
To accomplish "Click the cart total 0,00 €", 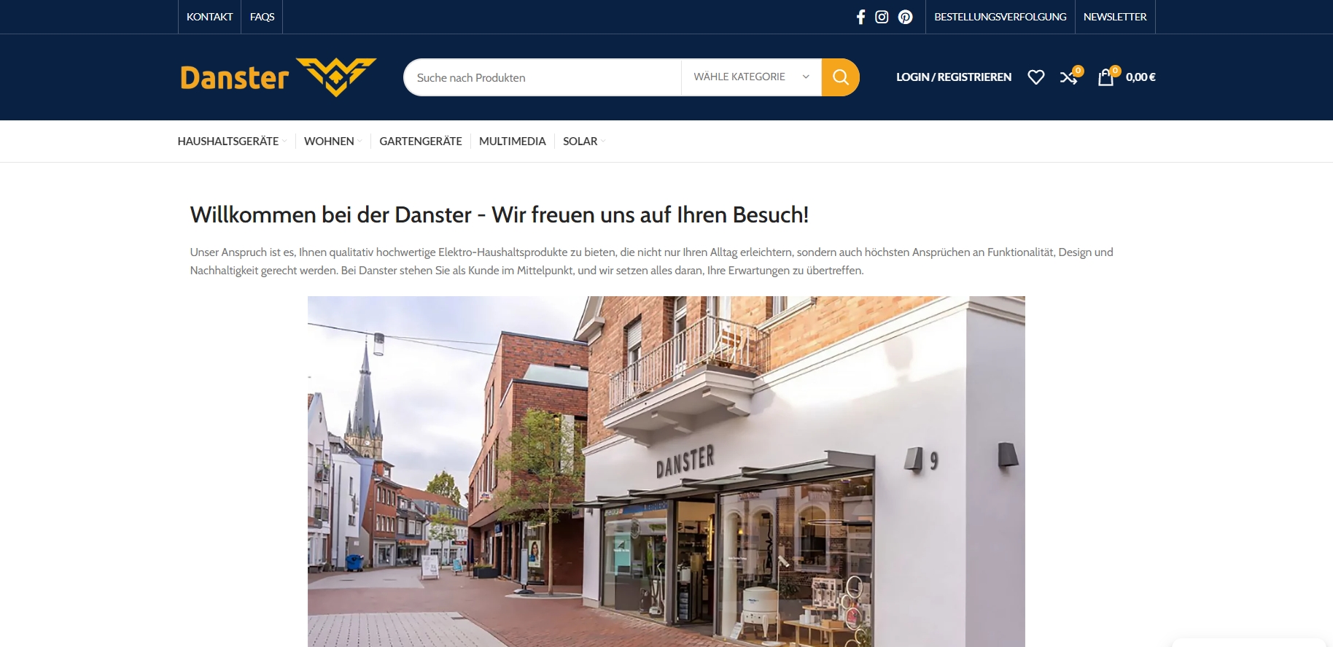I will 1140,77.
